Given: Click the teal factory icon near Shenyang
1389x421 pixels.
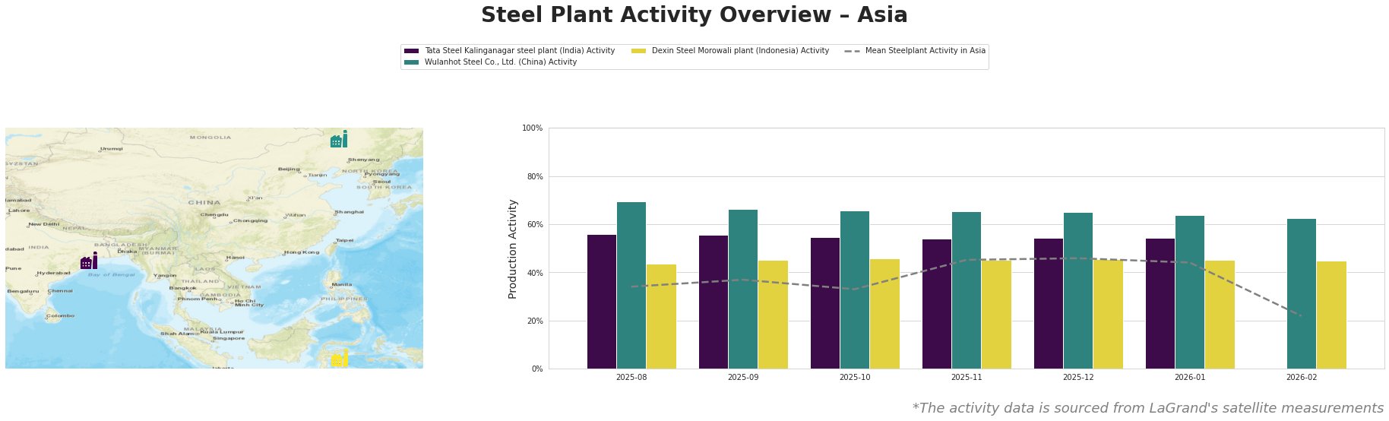Looking at the screenshot, I should pyautogui.click(x=339, y=140).
